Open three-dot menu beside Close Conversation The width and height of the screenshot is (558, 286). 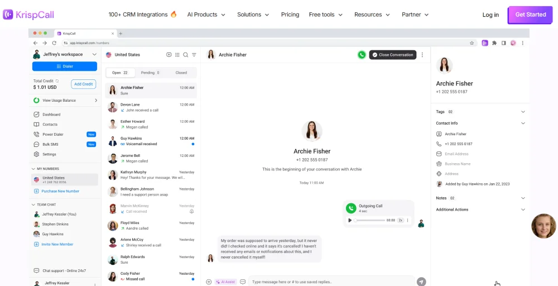click(422, 55)
